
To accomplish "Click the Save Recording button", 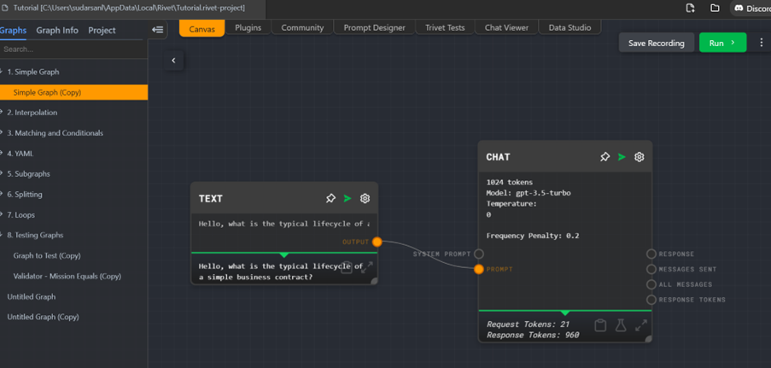I will 656,43.
